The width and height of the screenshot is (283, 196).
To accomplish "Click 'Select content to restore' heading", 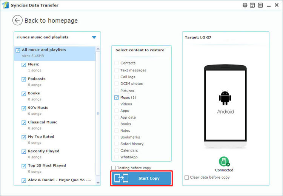I will pos(140,50).
